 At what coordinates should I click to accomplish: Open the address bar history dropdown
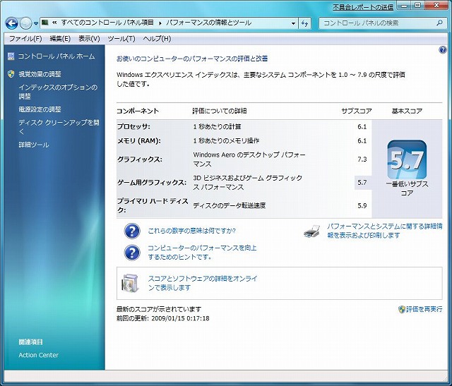click(293, 23)
